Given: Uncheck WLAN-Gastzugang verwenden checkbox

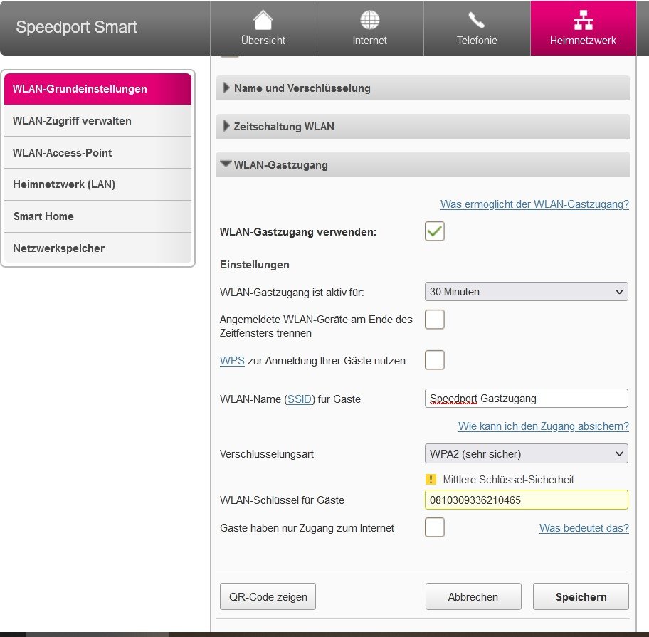Looking at the screenshot, I should coord(435,231).
